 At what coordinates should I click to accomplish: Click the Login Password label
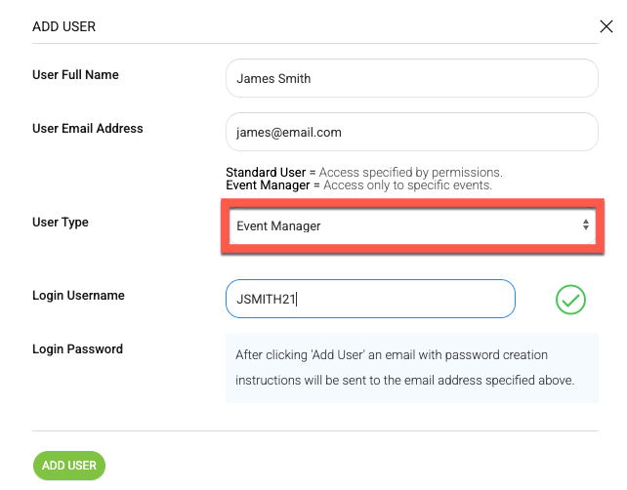coord(77,348)
